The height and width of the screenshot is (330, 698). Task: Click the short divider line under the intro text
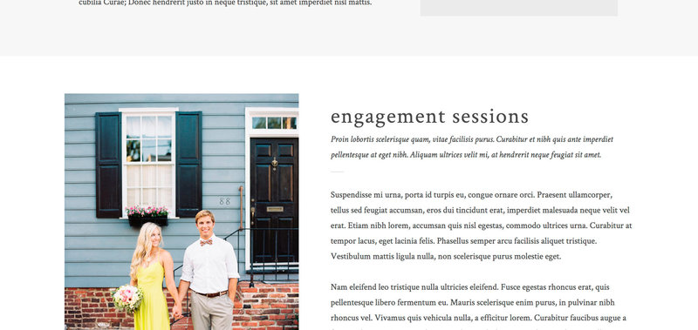click(337, 172)
